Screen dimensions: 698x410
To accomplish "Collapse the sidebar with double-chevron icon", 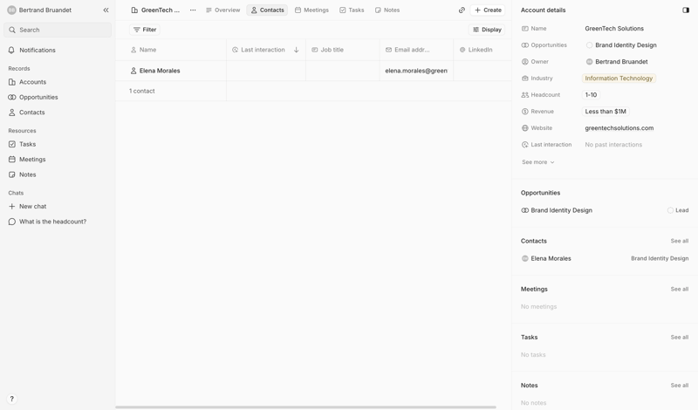I will (x=106, y=10).
